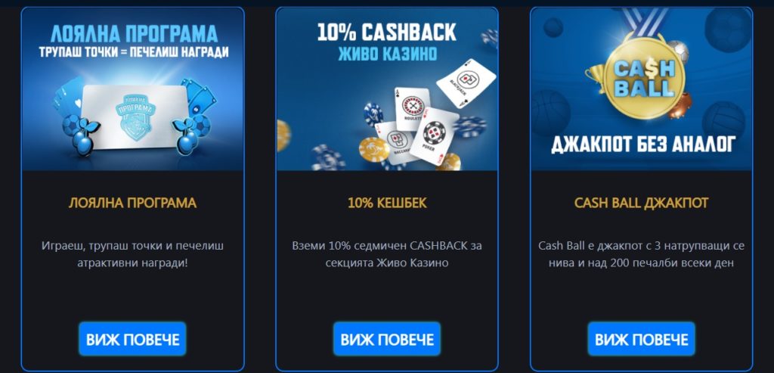This screenshot has height=373, width=774.
Task: Click ВИЖ ПОВЕЧЕ under Cash Ball джакпот
Action: pos(641,339)
